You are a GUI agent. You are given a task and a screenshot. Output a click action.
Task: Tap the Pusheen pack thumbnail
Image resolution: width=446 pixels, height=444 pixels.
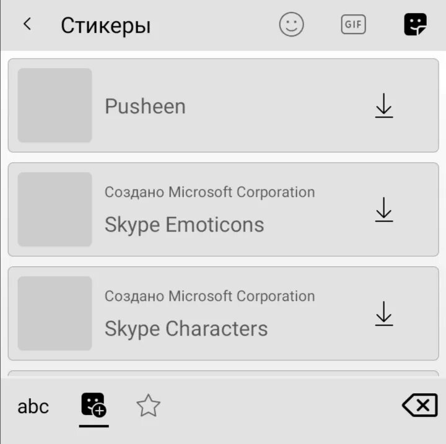55,105
